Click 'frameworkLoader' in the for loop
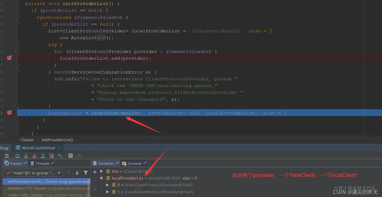This screenshot has width=382, height=197. [x=188, y=52]
